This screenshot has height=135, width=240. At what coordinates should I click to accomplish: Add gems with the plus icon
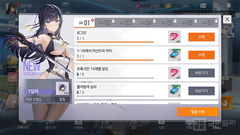(x=162, y=6)
